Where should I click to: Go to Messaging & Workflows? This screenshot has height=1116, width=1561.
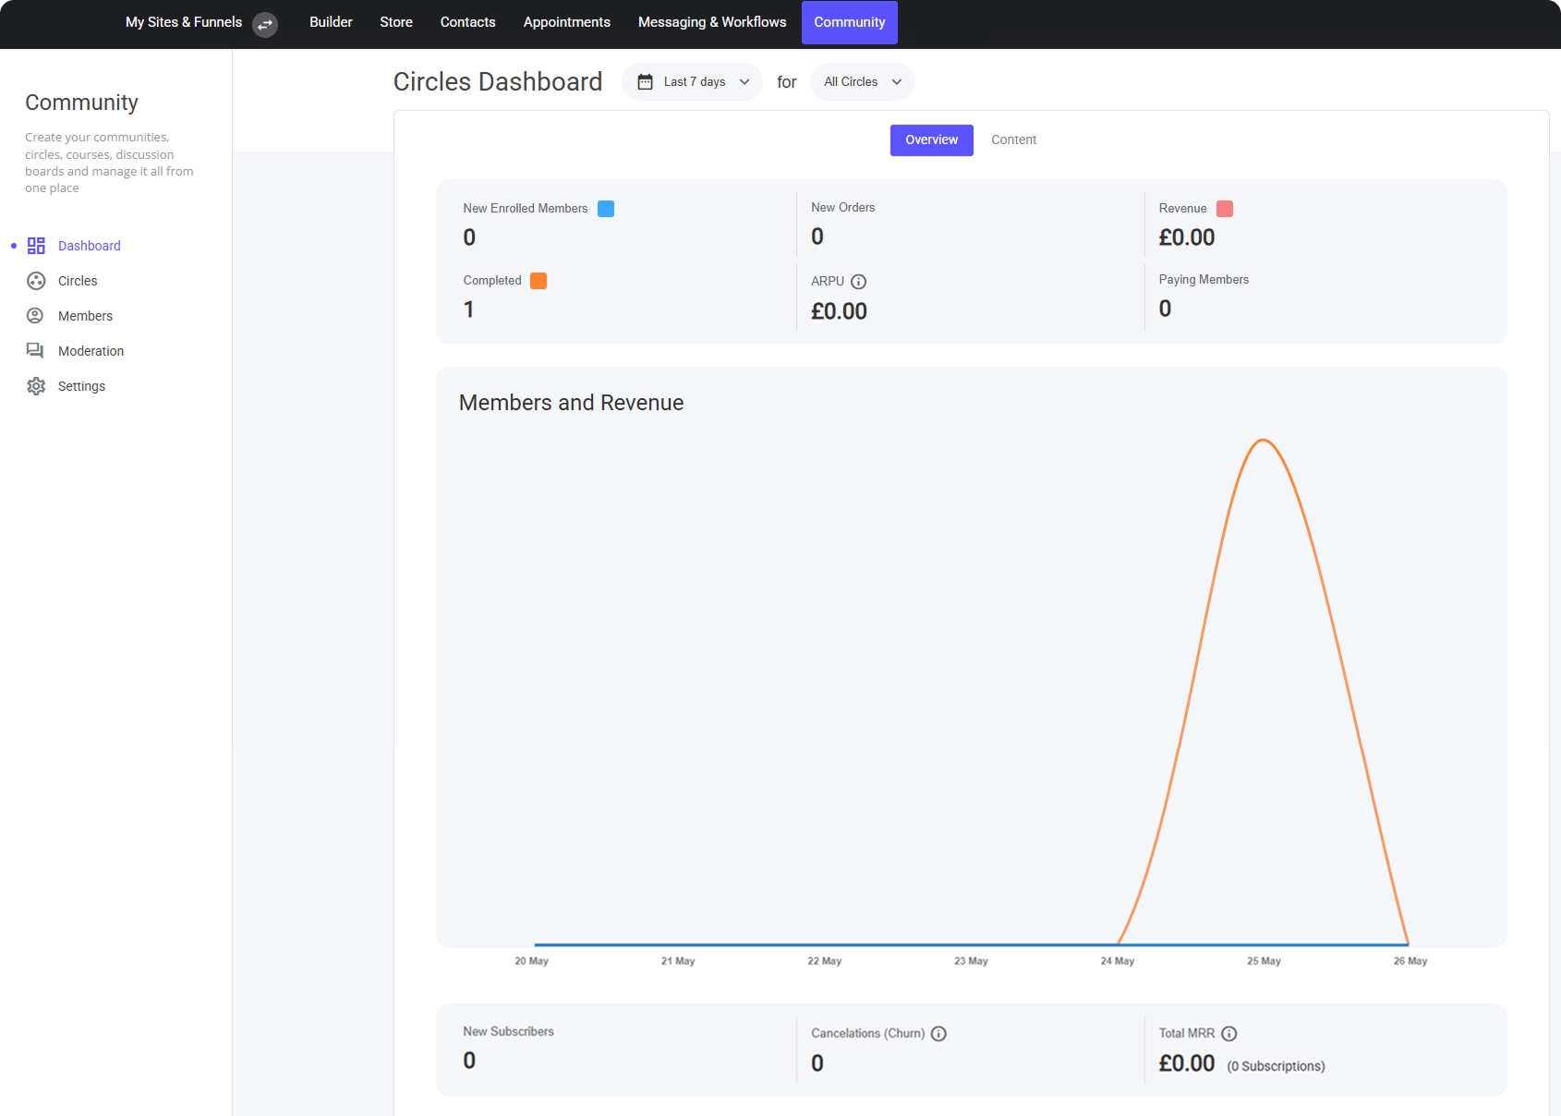[712, 22]
